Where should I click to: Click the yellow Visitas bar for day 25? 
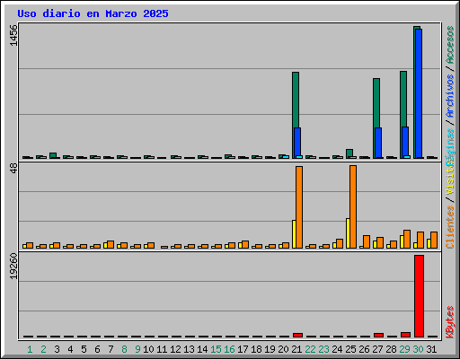tap(348, 233)
